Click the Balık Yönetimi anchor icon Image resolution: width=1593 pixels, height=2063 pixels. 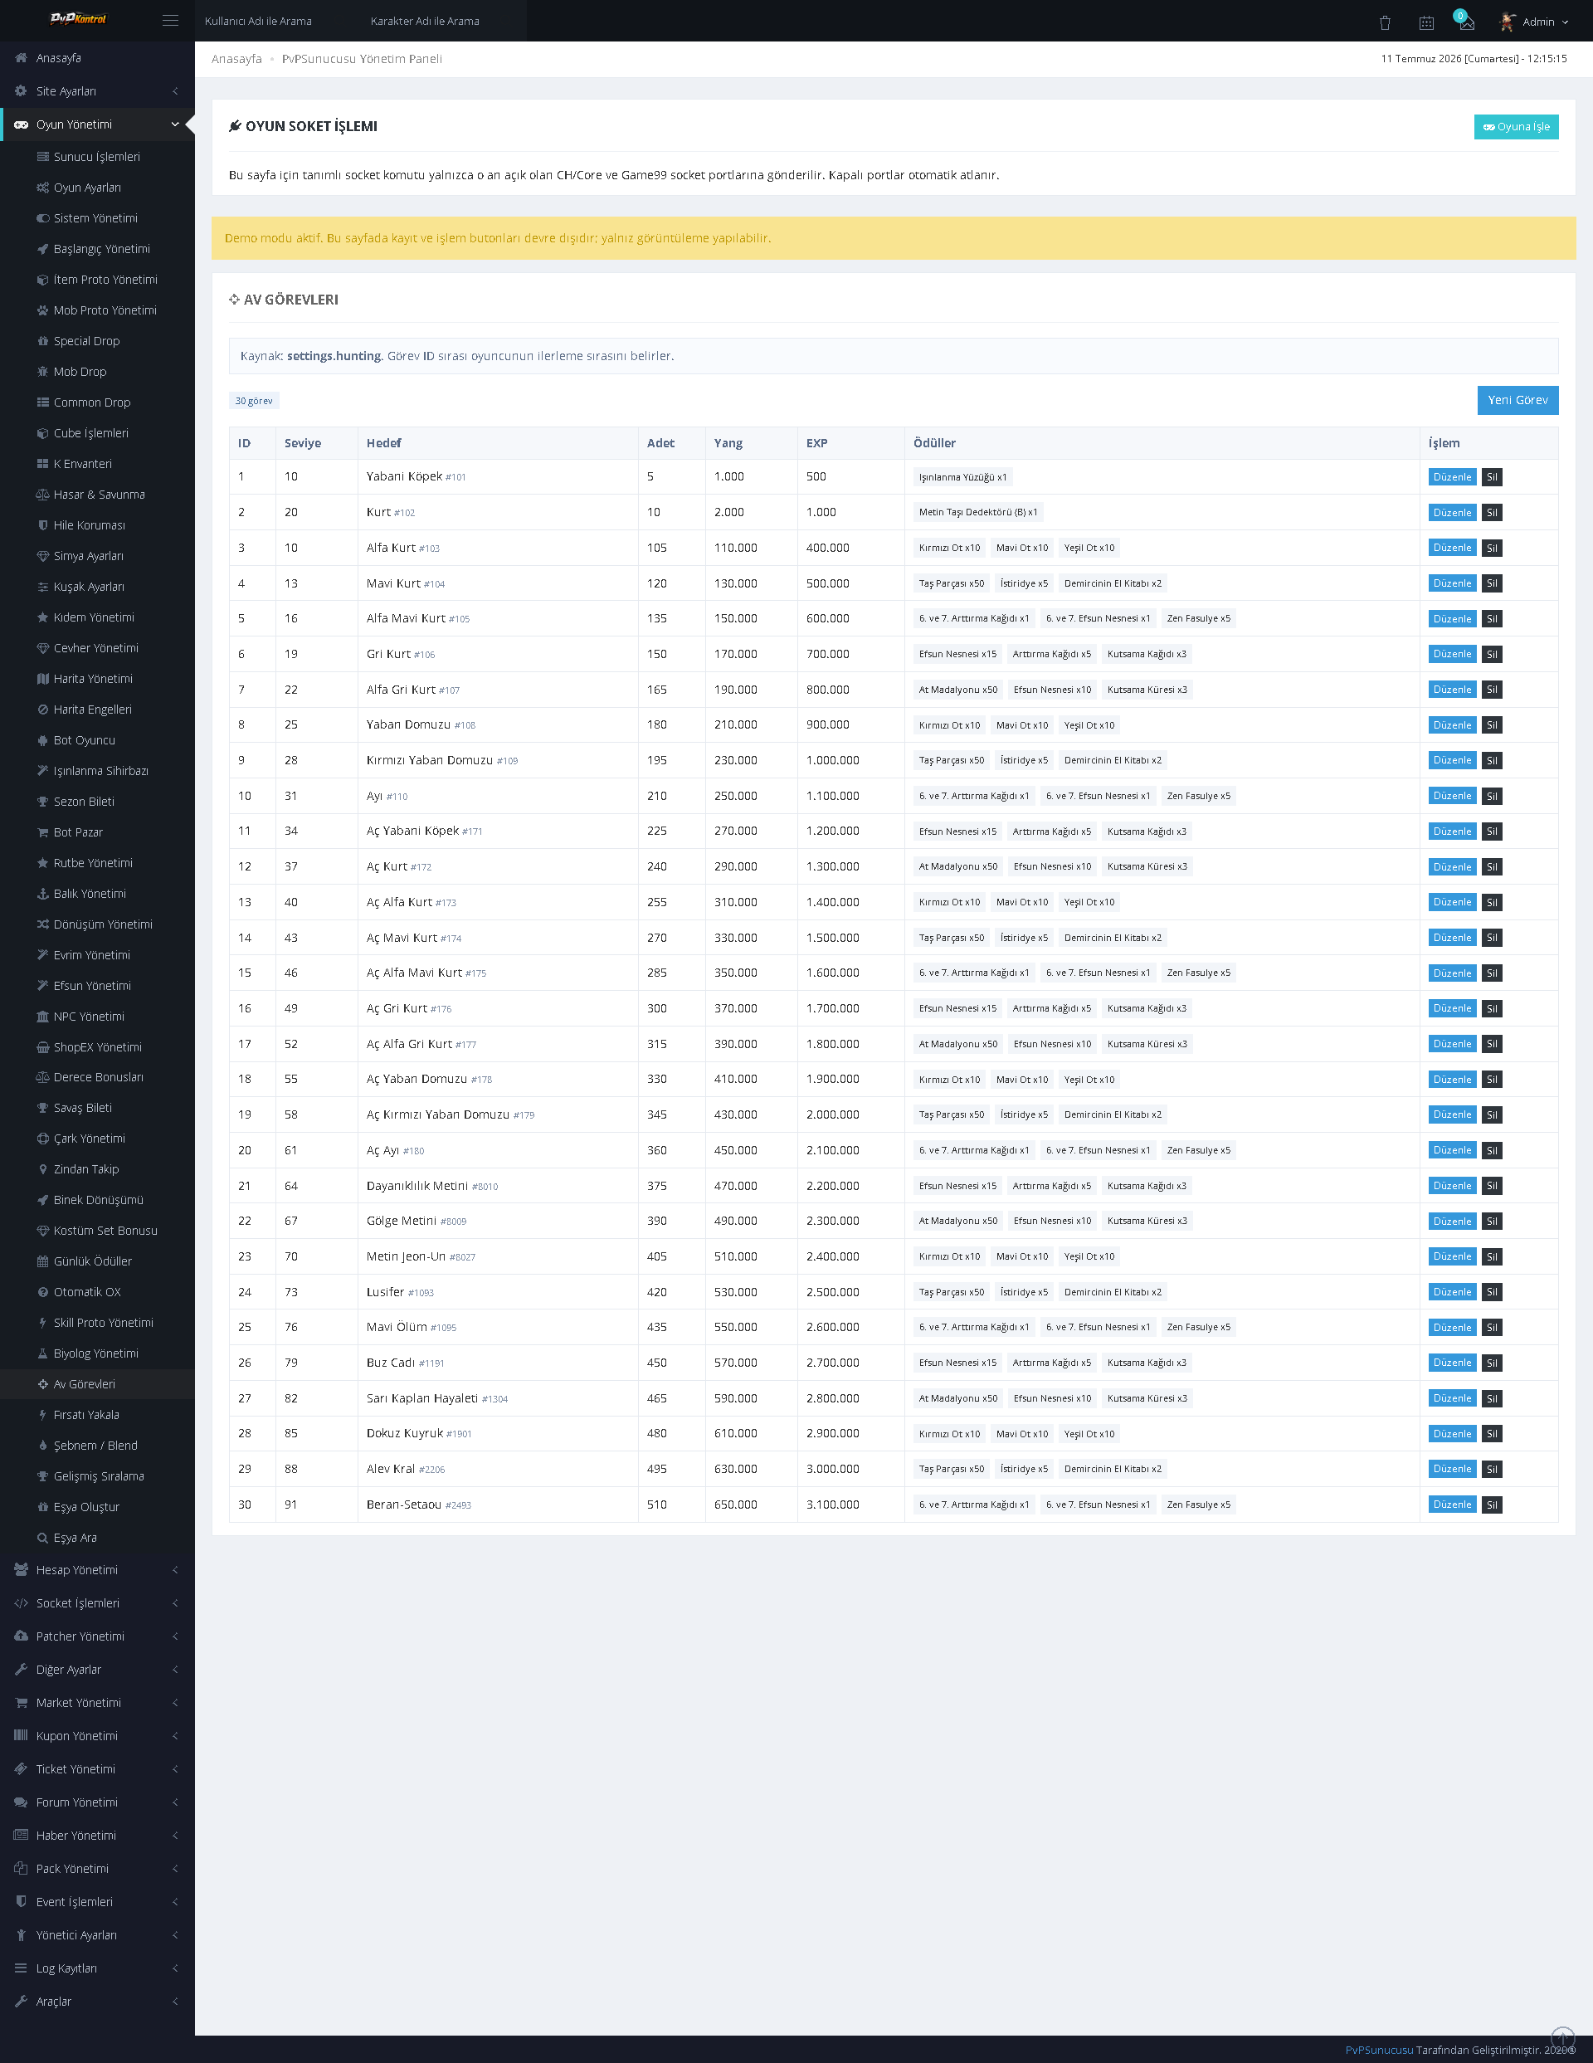(x=42, y=894)
